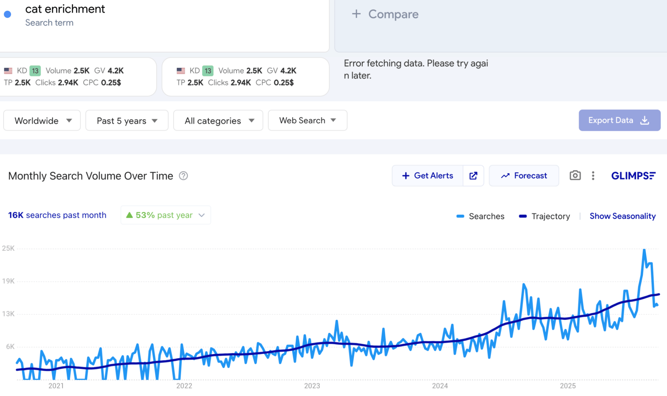The width and height of the screenshot is (667, 396).
Task: Click the help question mark icon
Action: pos(183,176)
